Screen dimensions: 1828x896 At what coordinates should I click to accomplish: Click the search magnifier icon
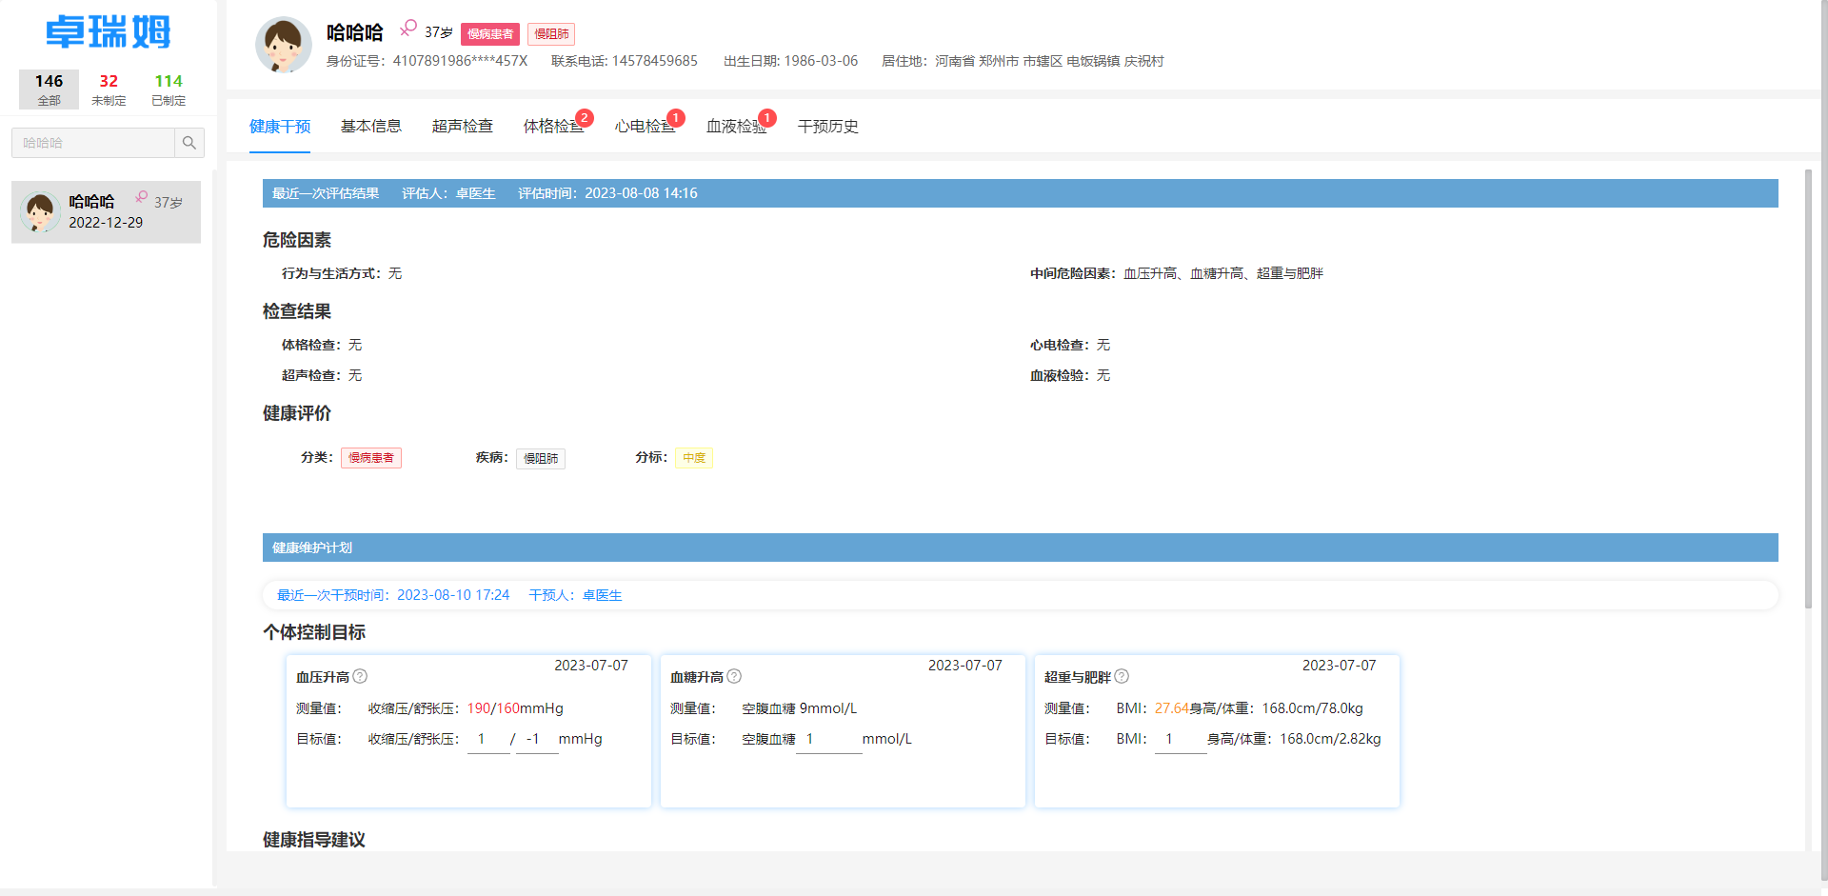click(189, 143)
